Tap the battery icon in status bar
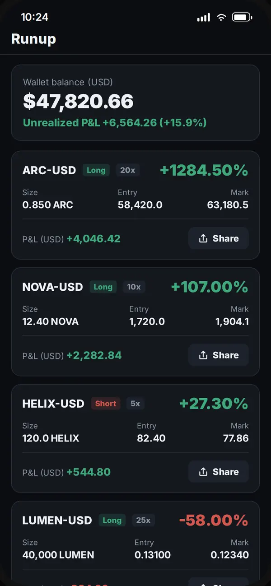 point(242,17)
